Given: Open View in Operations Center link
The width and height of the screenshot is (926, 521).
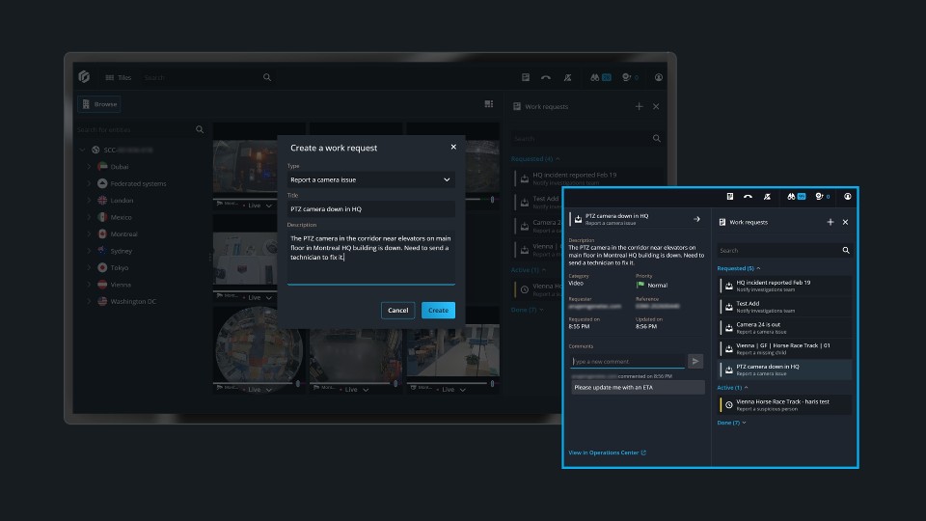Looking at the screenshot, I should tap(607, 452).
